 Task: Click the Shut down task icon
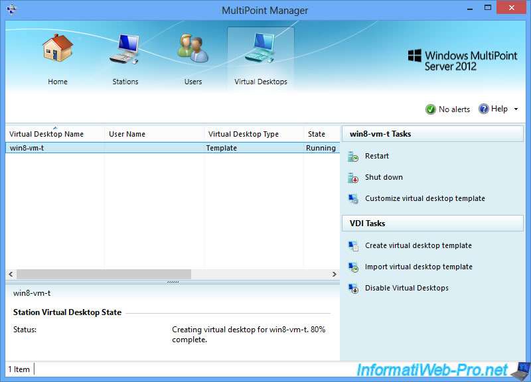pyautogui.click(x=353, y=178)
